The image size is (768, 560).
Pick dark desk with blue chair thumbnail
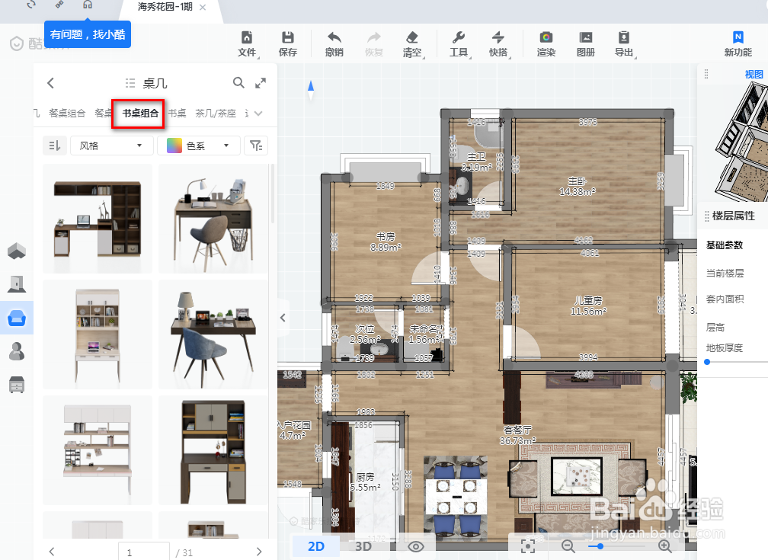click(x=213, y=334)
